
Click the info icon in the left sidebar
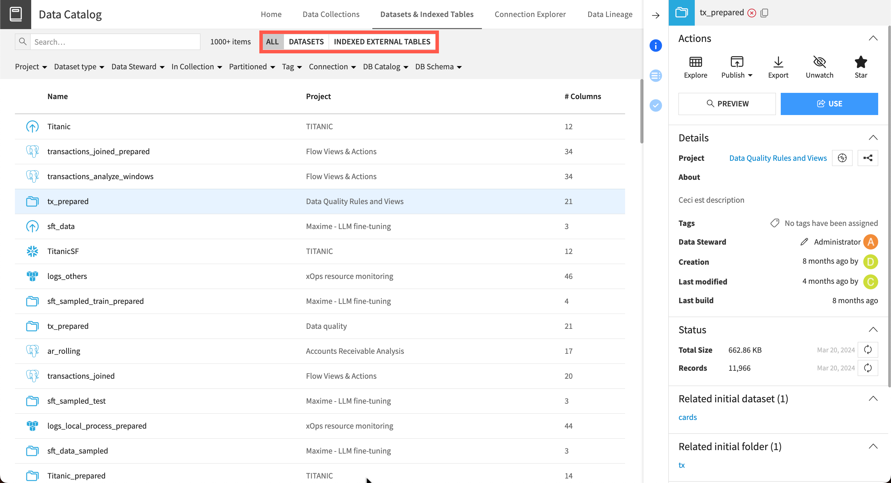click(656, 46)
